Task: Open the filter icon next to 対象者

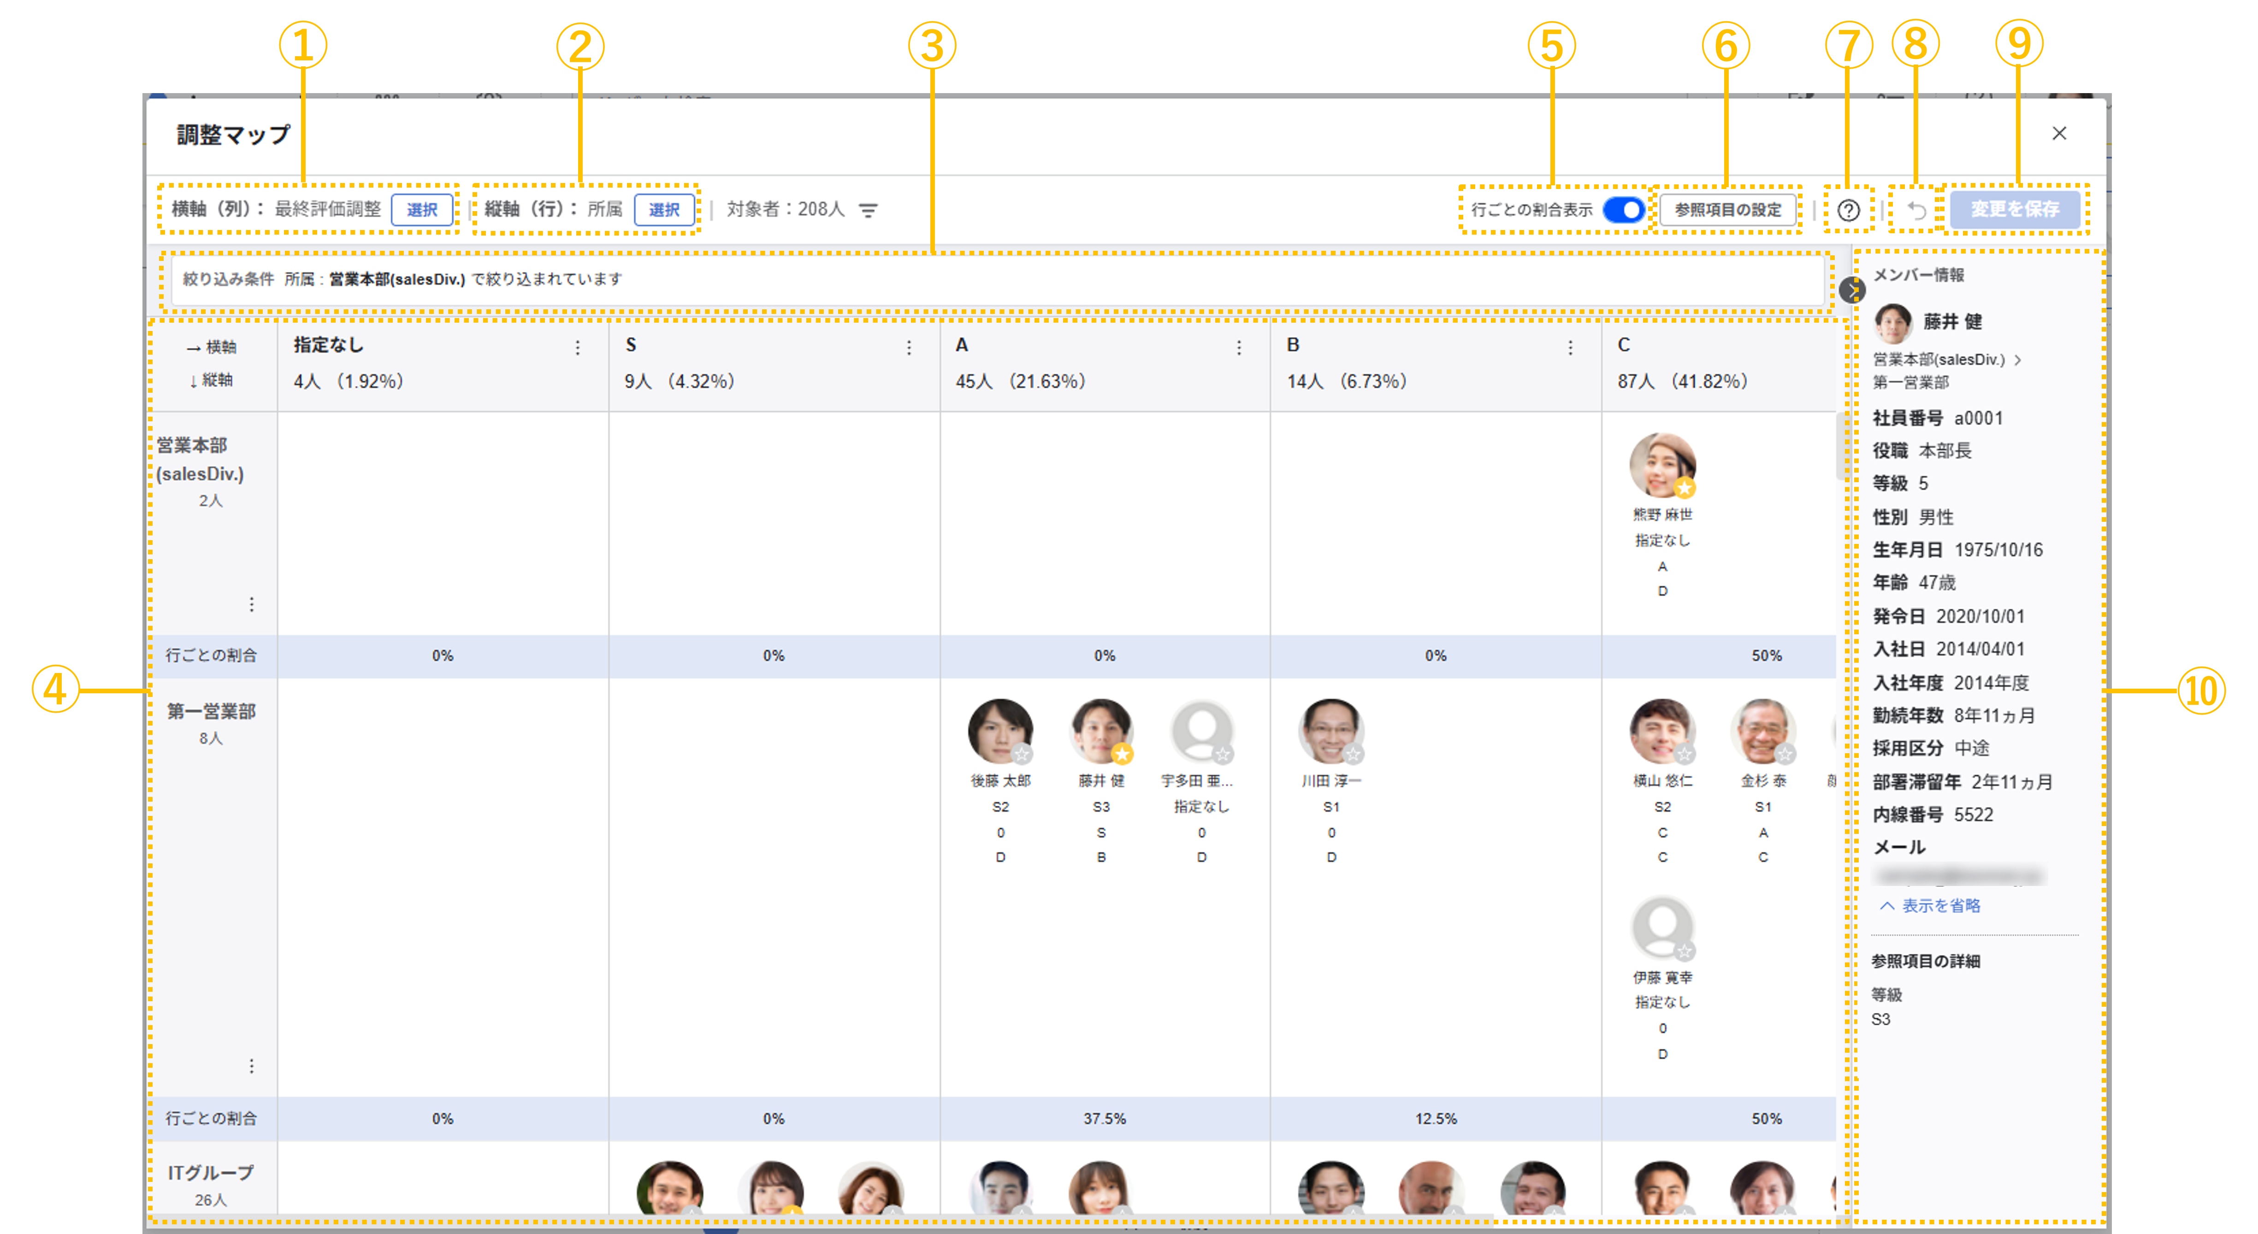Action: coord(868,210)
